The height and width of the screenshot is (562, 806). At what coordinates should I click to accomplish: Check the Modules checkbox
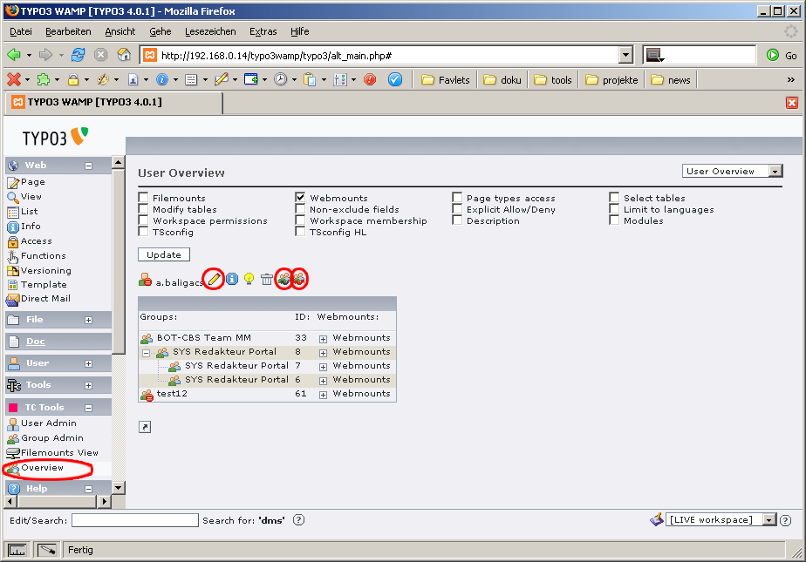click(x=614, y=220)
